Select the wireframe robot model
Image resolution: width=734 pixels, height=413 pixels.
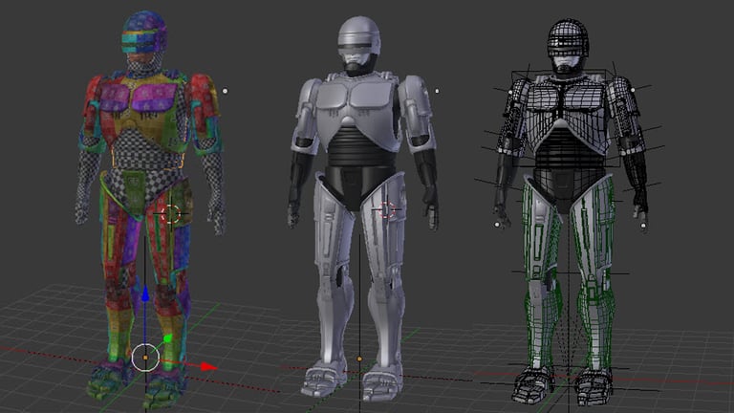[572, 210]
